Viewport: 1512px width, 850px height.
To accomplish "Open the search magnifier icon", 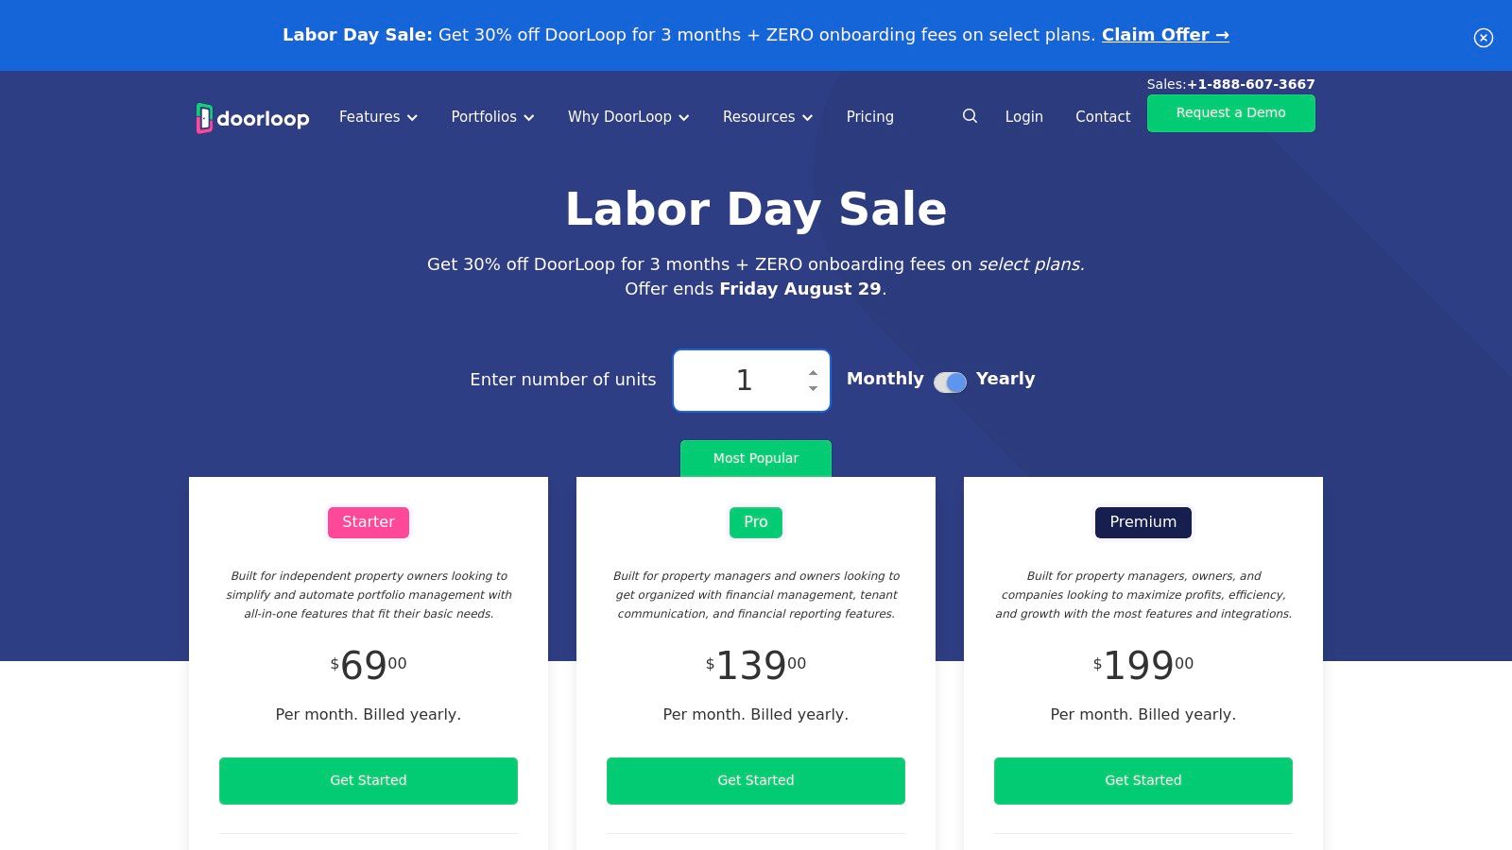I will [x=970, y=116].
